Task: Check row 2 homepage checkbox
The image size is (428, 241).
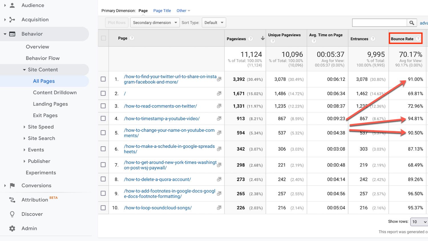Action: pos(103,93)
